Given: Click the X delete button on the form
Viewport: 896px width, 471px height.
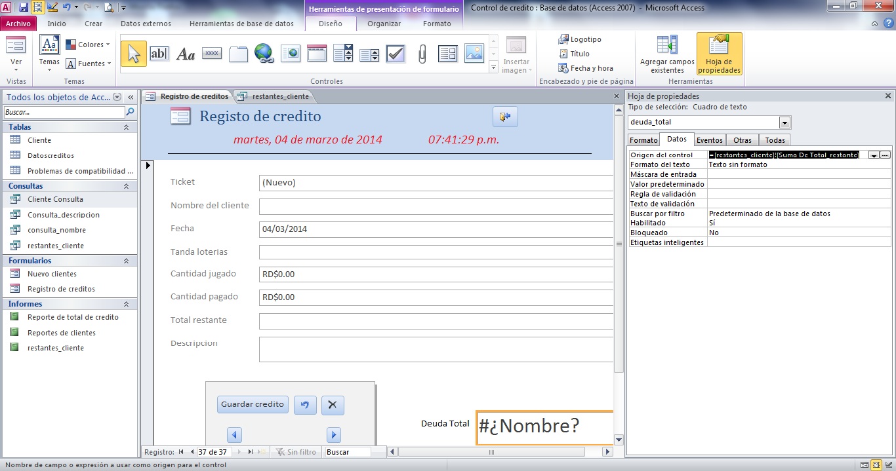Looking at the screenshot, I should coord(332,405).
